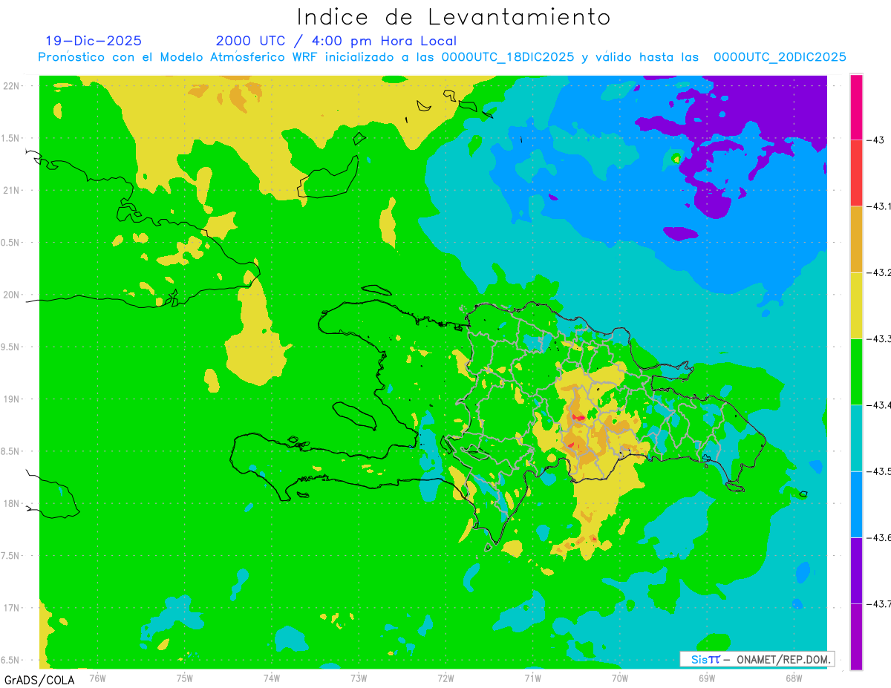This screenshot has width=891, height=688.
Task: Click the '-43.3' color bar value
Action: [879, 338]
